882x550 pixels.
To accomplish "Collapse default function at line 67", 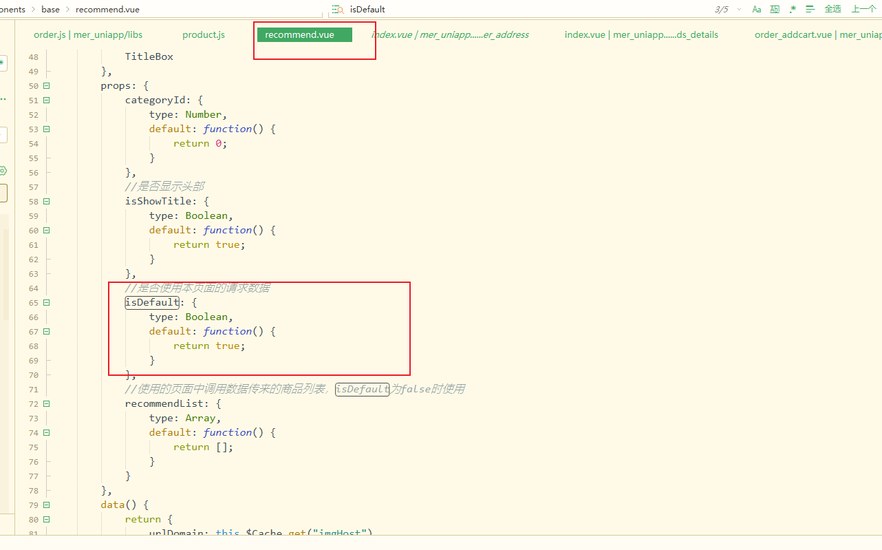I will coord(47,332).
